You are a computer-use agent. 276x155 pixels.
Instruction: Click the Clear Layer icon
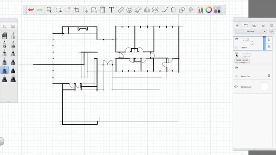point(263,25)
